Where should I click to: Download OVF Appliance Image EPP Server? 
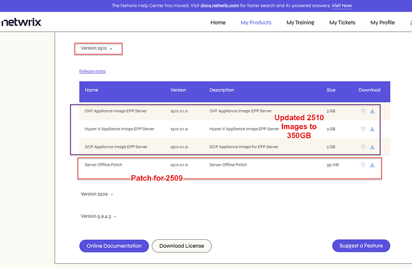click(x=373, y=111)
